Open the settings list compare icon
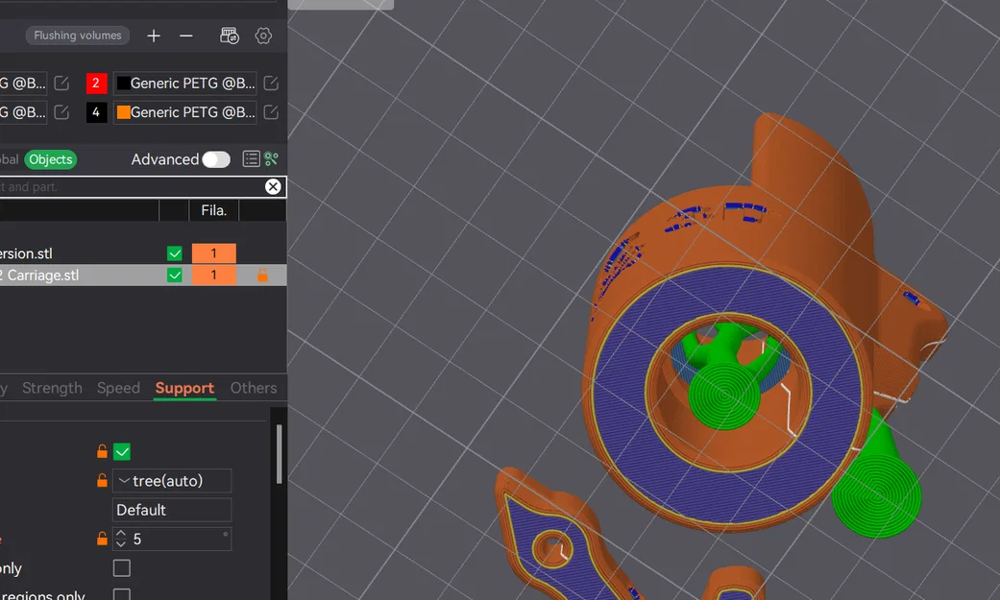Viewport: 1000px width, 600px height. point(252,159)
